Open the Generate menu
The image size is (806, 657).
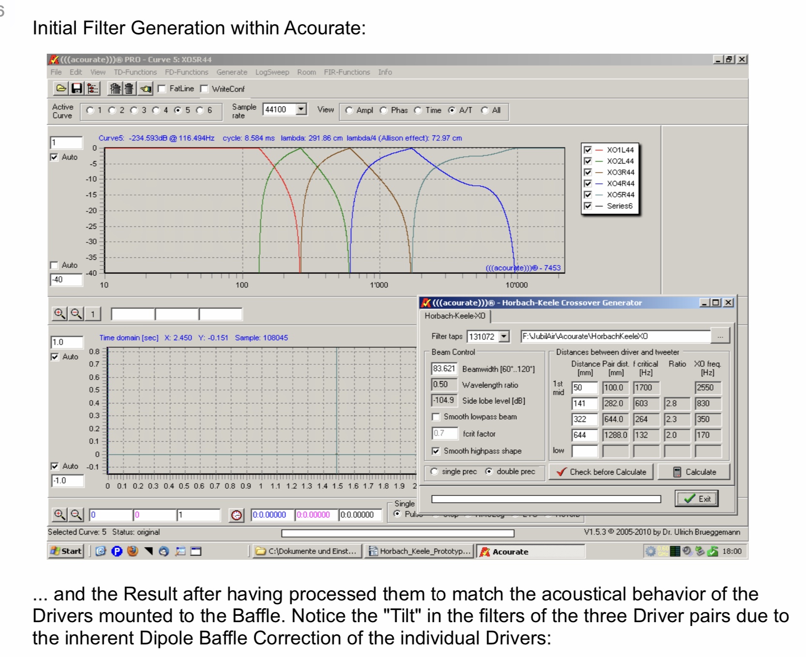232,72
